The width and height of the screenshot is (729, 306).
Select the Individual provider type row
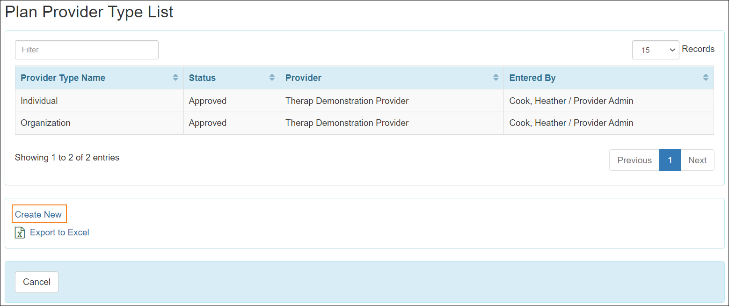(39, 101)
